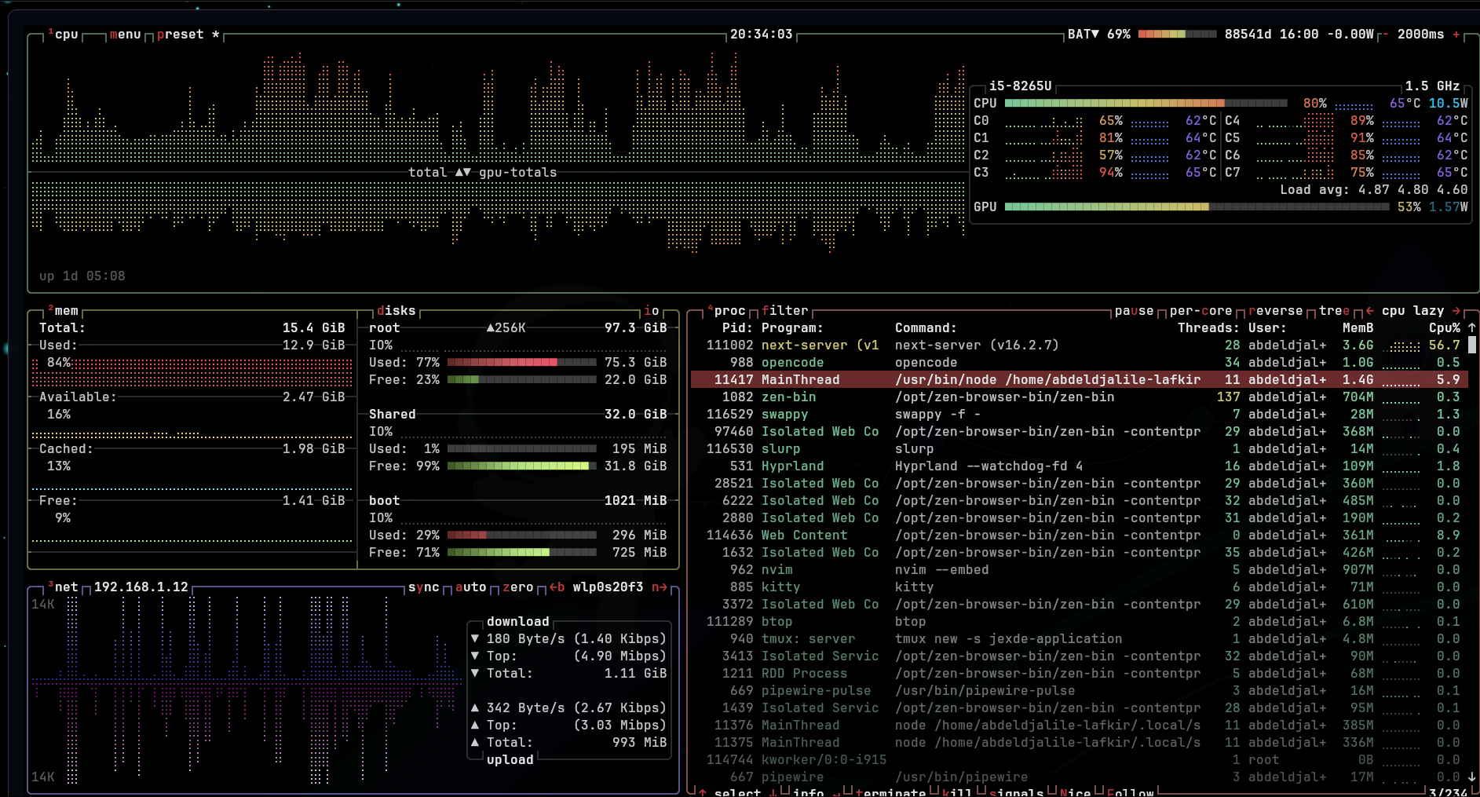1480x797 pixels.
Task: Click the Threads: column header
Action: [x=1209, y=328]
